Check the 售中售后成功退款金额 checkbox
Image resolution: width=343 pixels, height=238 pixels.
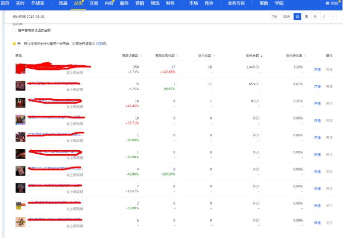tap(14, 31)
